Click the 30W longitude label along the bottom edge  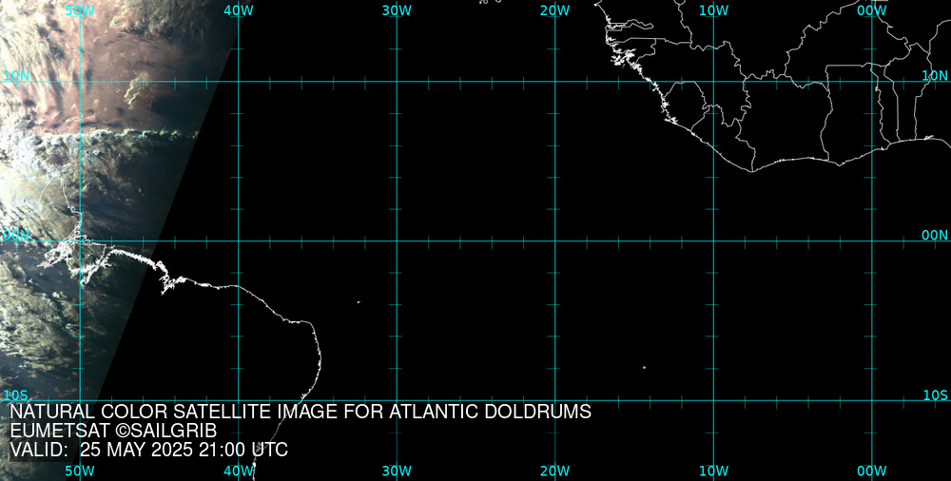[398, 471]
